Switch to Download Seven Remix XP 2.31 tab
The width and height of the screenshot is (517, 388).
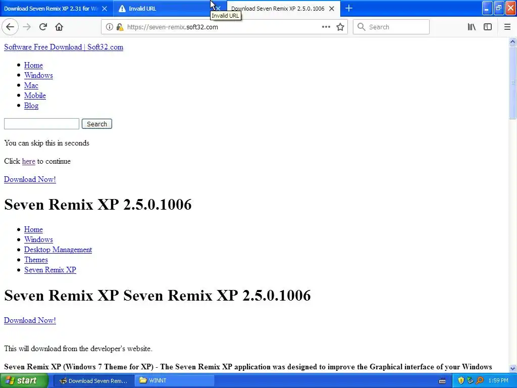point(51,9)
